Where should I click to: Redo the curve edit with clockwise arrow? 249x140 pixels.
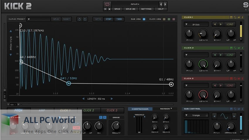[85, 19]
